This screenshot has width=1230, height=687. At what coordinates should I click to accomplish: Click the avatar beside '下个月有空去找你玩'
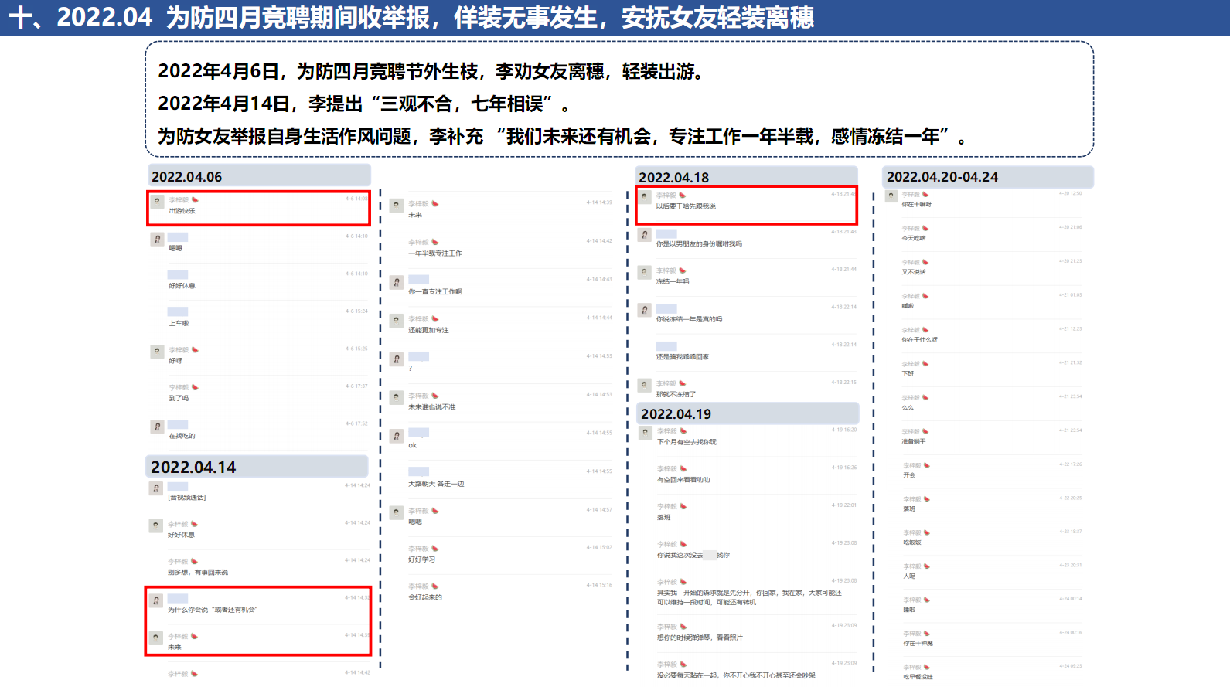point(646,433)
